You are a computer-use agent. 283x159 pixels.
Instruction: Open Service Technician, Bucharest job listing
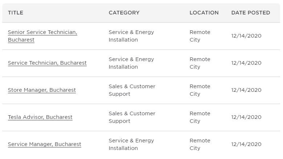point(47,63)
